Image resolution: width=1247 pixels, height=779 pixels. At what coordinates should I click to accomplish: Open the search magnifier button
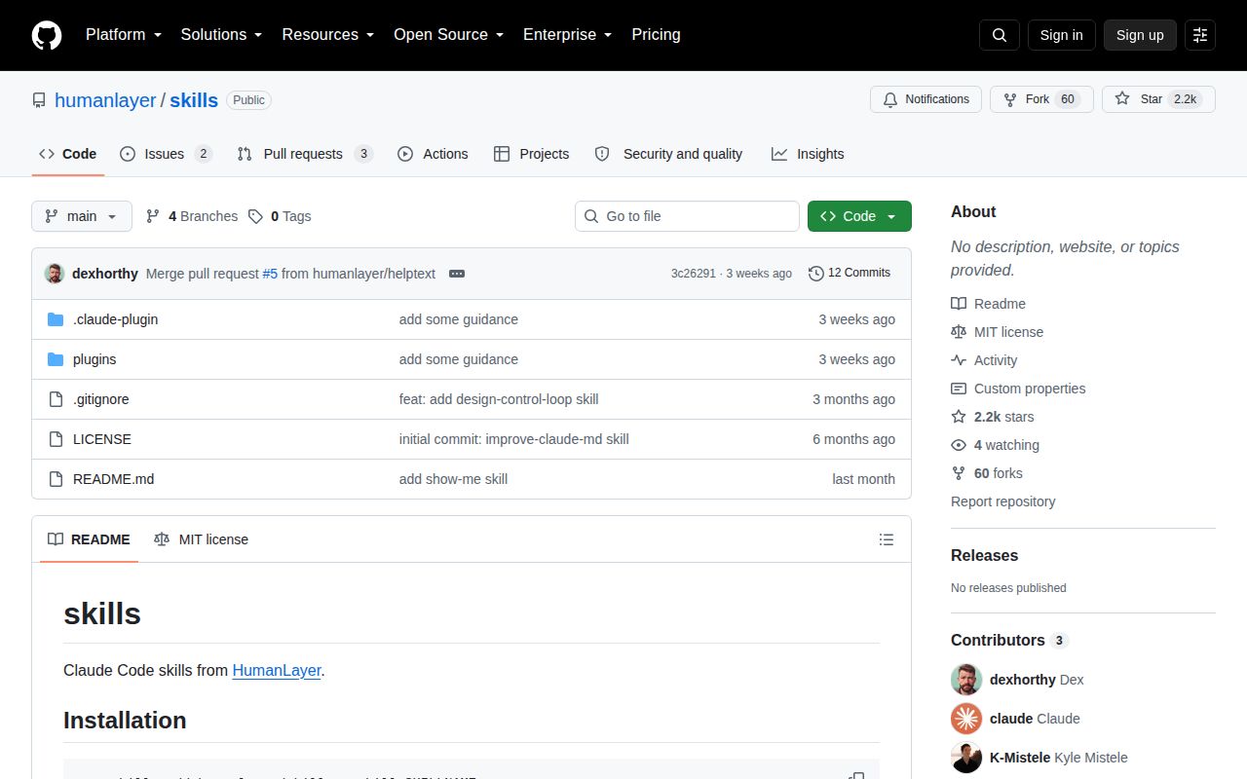pyautogui.click(x=1000, y=35)
